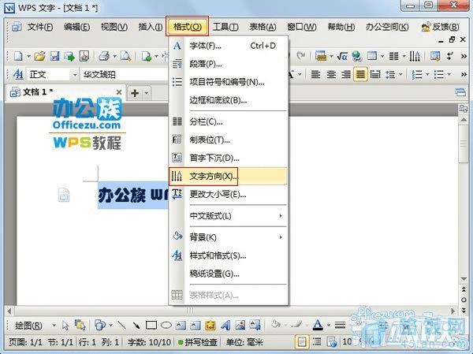
Task: Click the equation editor square-root icon
Action: coord(342,56)
